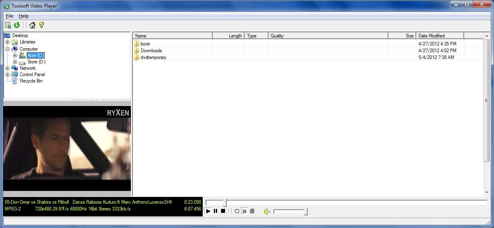Screen dimensions: 494x228
Task: Click the home toolbar icon
Action: coord(32,25)
